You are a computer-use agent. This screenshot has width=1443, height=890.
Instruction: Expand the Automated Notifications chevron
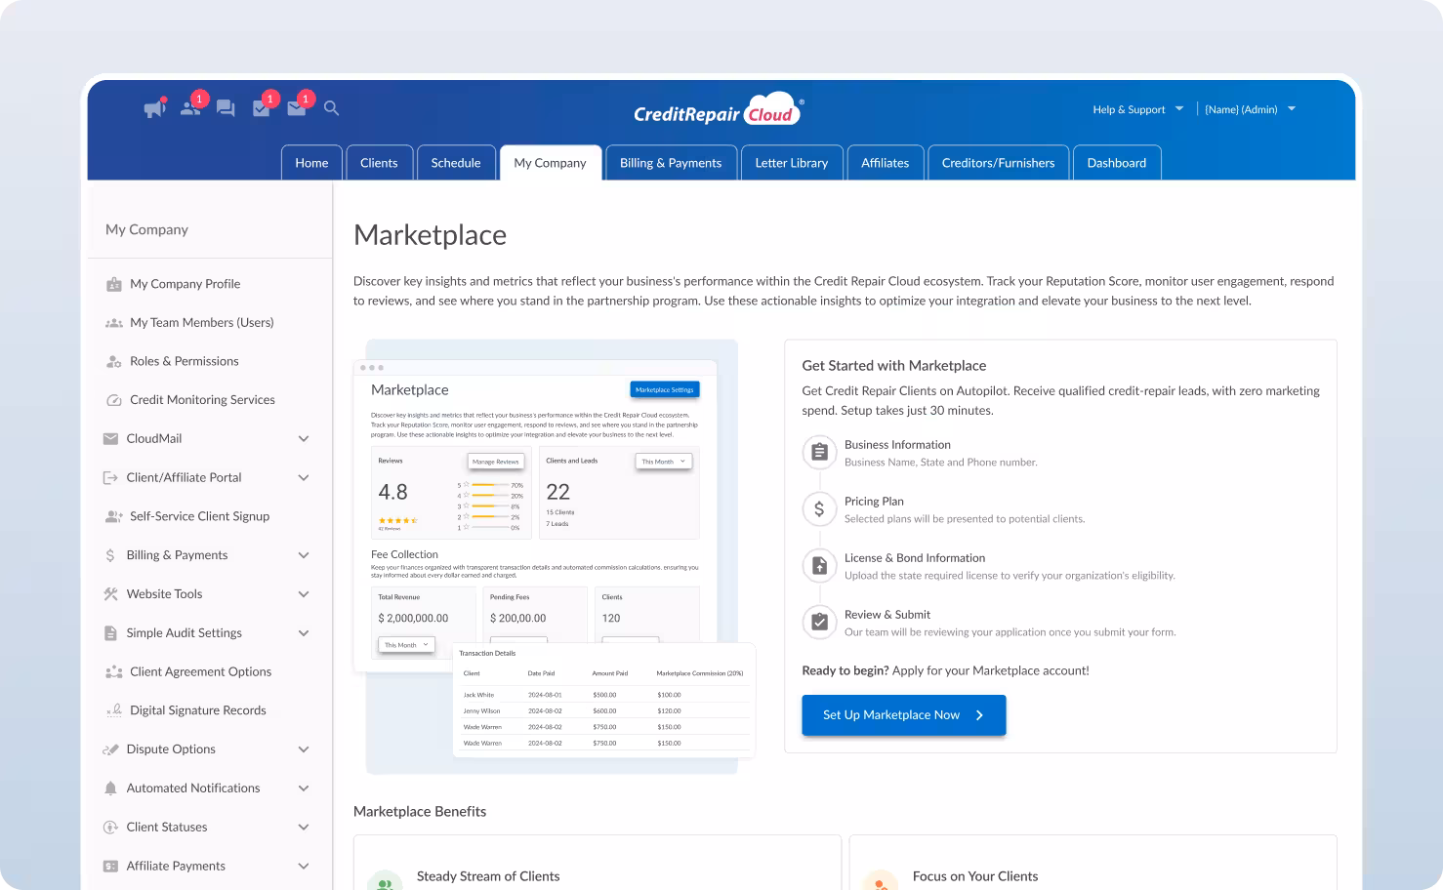pos(304,789)
